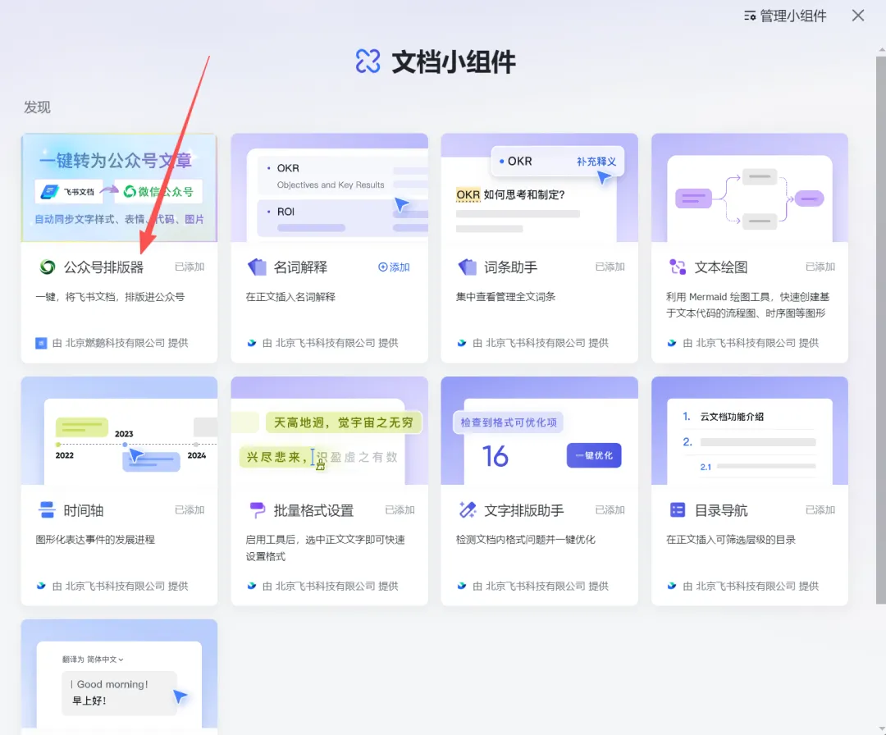The image size is (886, 735).
Task: Click the 公众号排版器 green icon
Action: pyautogui.click(x=48, y=267)
